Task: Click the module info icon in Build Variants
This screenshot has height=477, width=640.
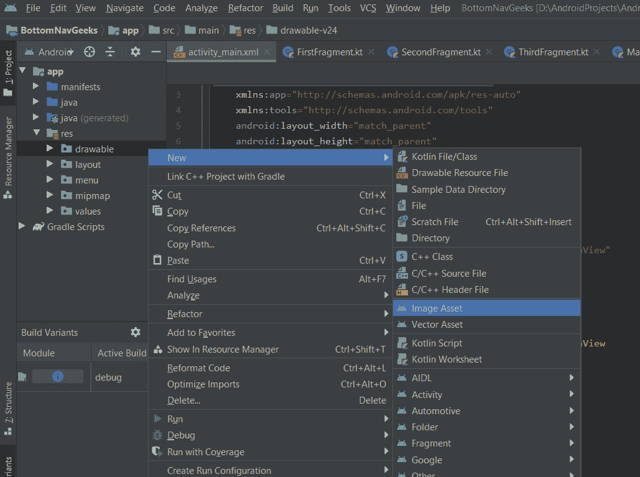Action: pos(58,377)
